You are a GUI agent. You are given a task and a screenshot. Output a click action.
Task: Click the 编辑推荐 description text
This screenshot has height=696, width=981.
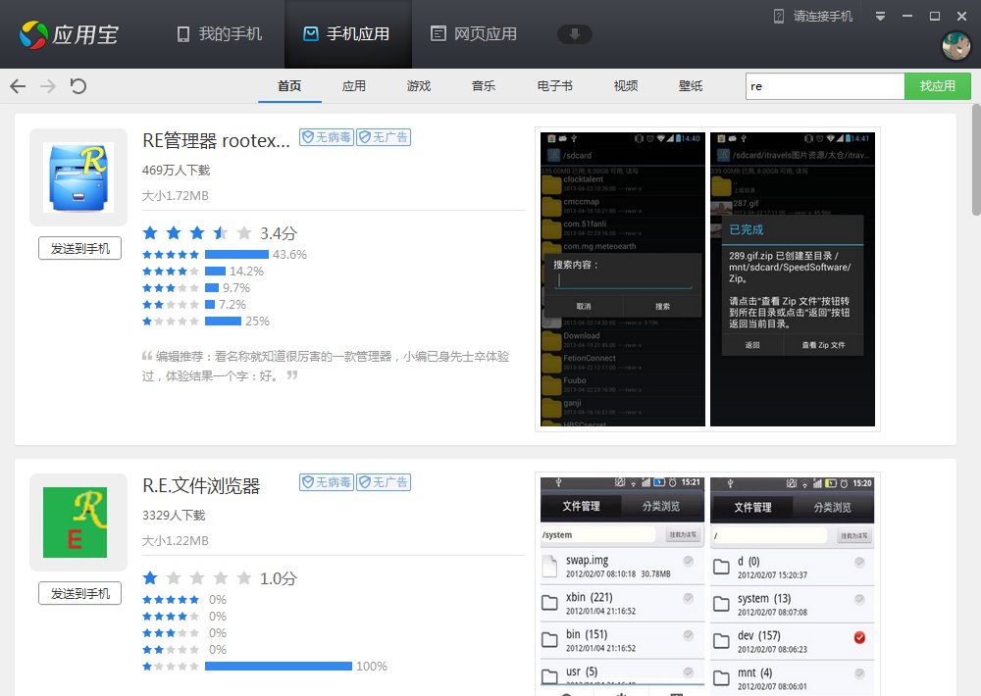(x=326, y=366)
